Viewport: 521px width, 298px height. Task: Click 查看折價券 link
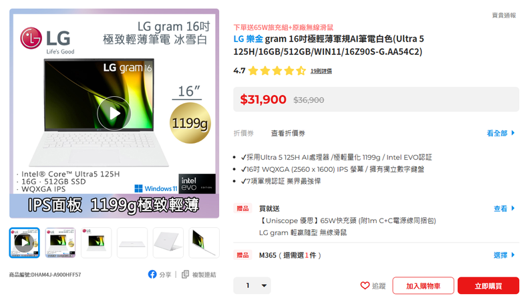pos(288,133)
